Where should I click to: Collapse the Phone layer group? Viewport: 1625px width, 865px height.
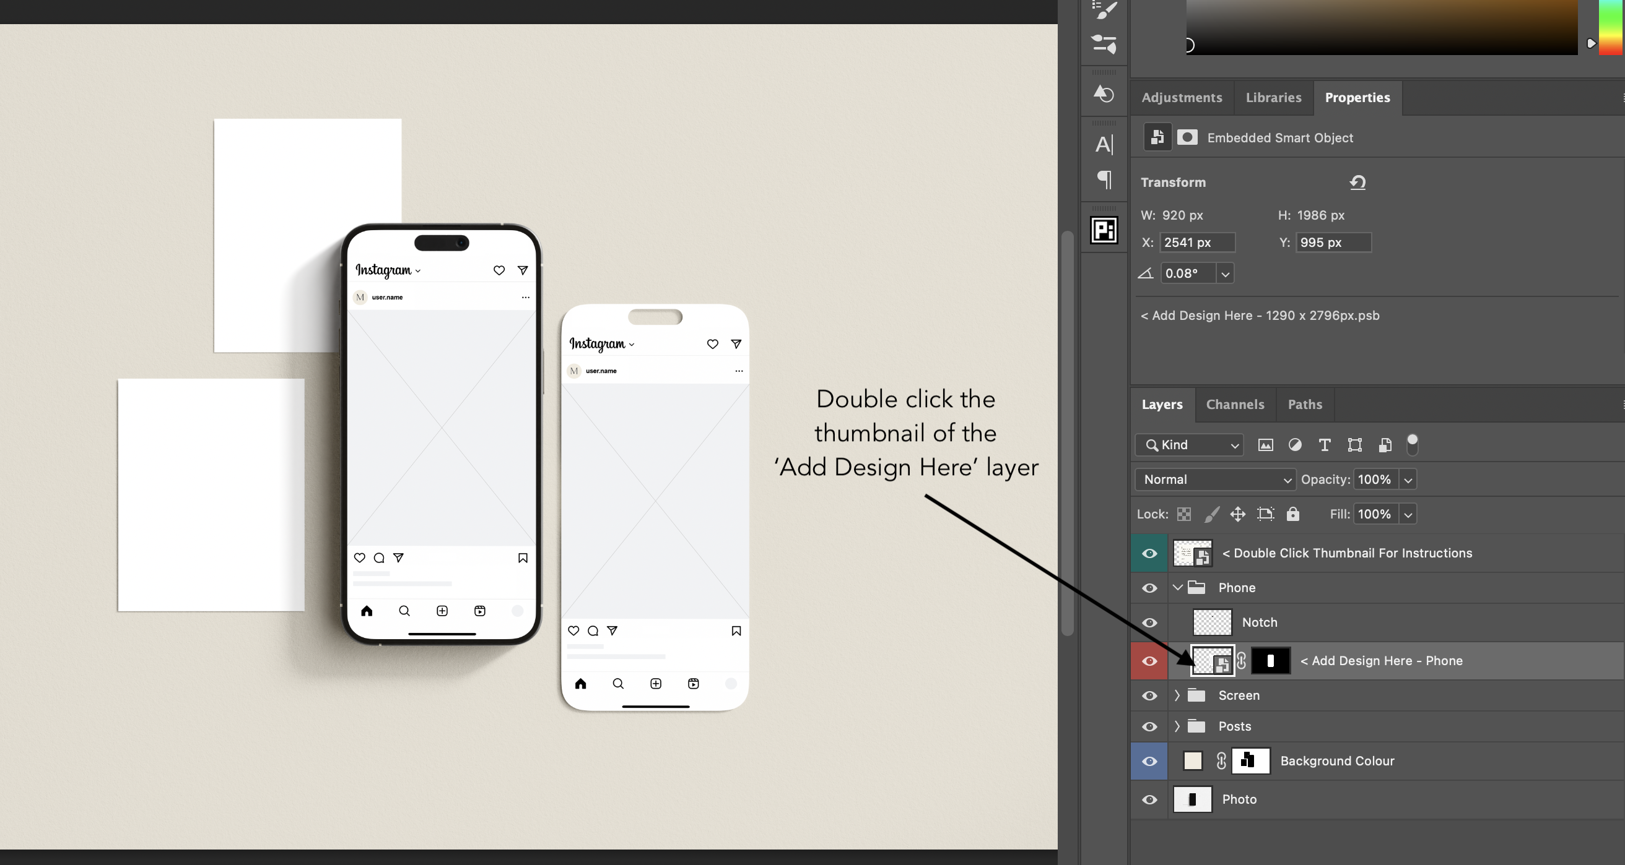(x=1177, y=588)
